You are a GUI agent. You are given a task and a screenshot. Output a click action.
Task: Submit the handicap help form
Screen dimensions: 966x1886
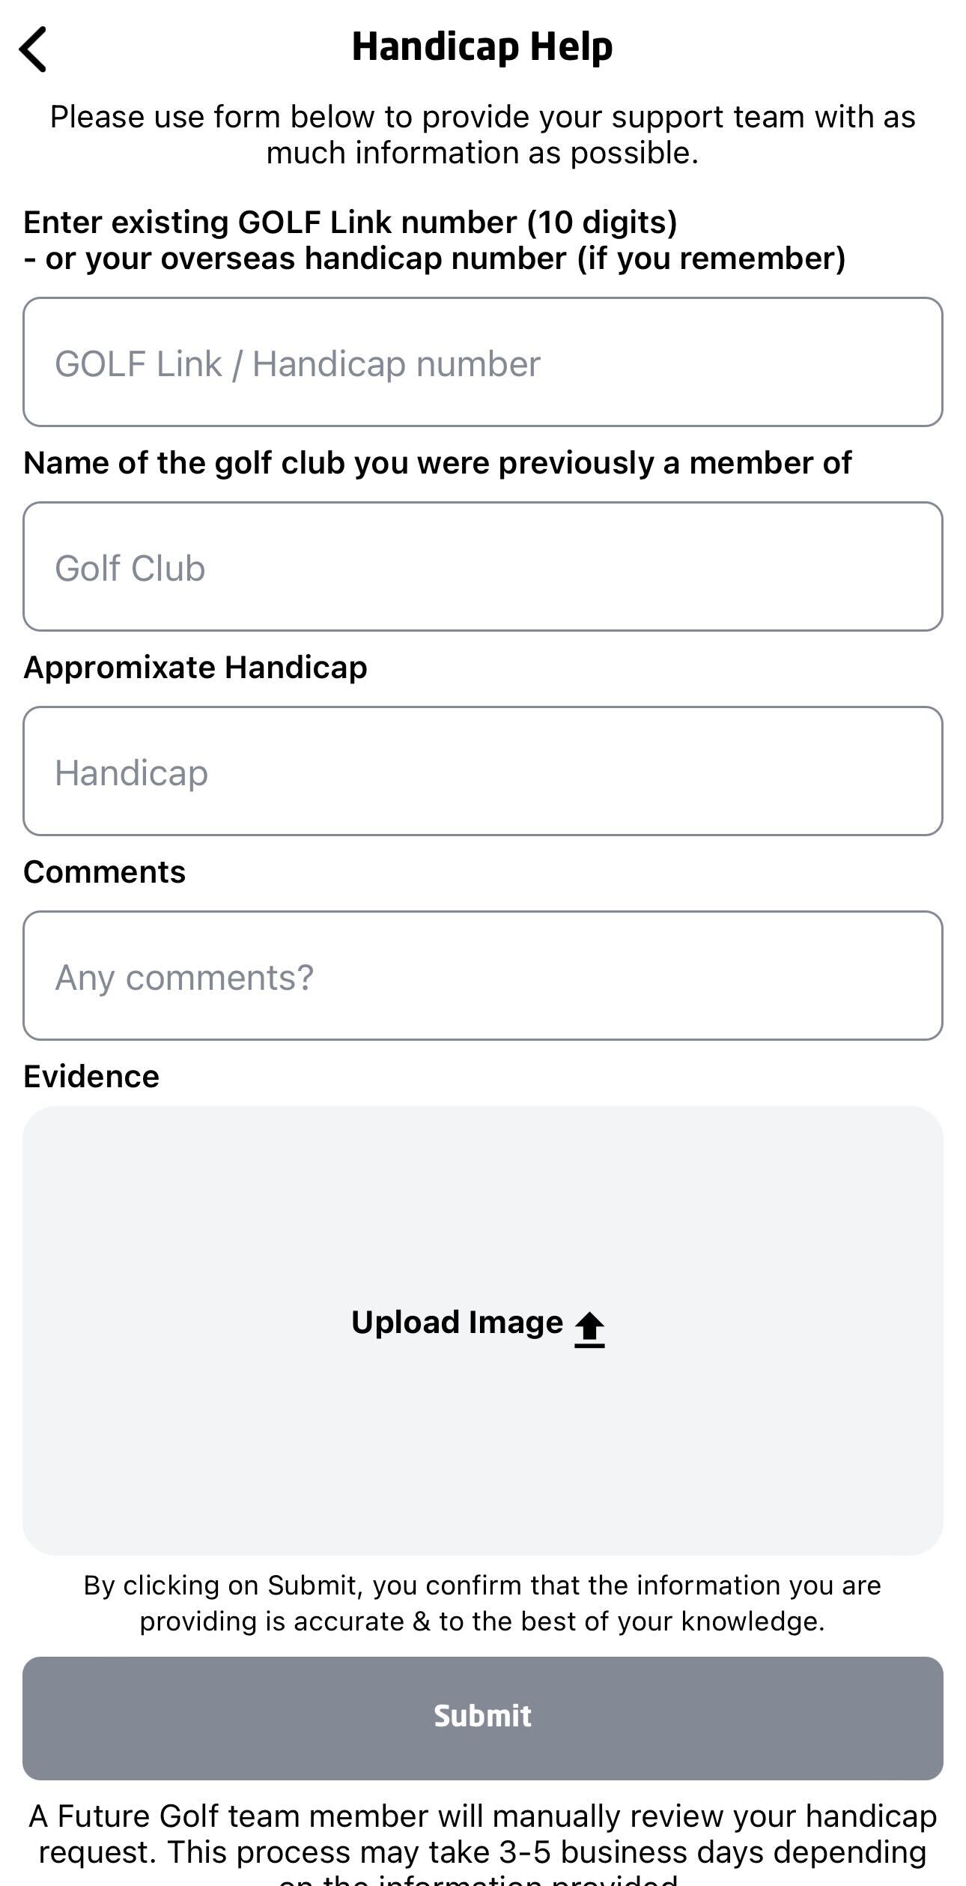pyautogui.click(x=483, y=1718)
